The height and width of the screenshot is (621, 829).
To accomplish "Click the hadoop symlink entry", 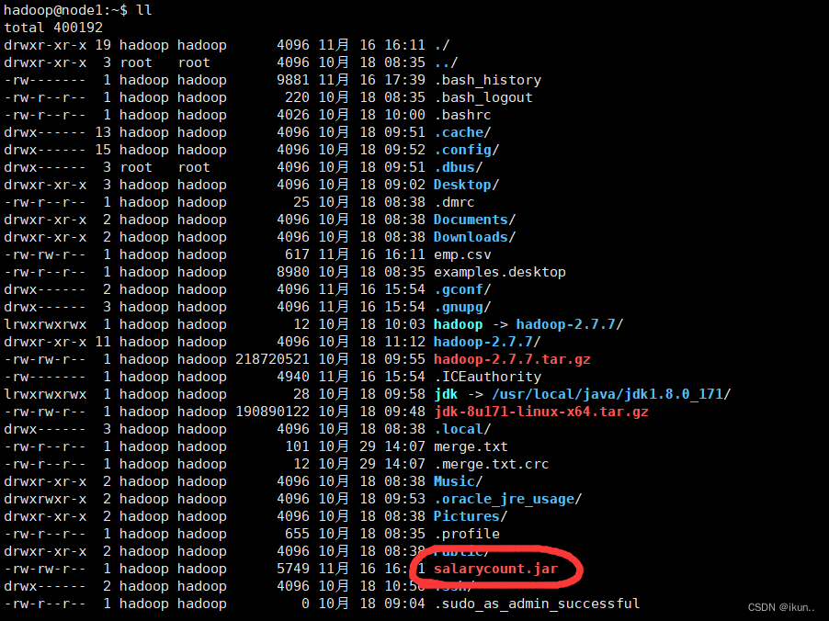I will point(458,323).
